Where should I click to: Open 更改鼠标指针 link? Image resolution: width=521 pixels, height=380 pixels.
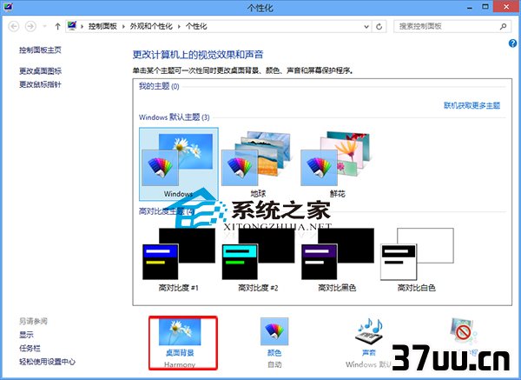point(40,84)
